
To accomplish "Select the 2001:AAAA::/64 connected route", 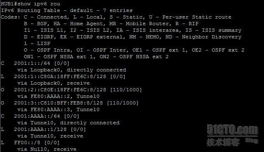I will click(40, 116).
